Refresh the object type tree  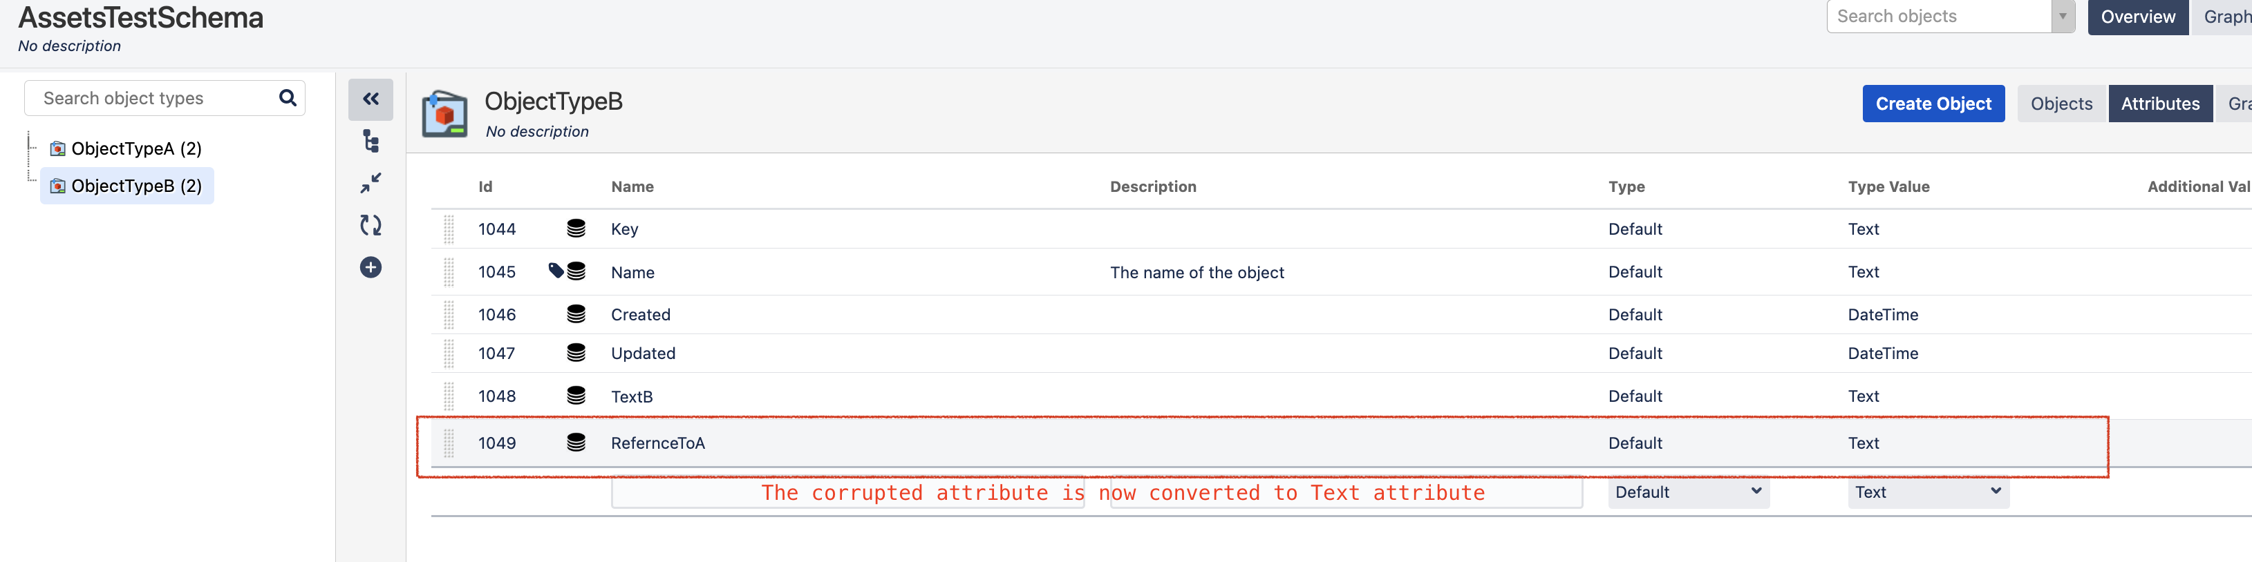pos(370,225)
